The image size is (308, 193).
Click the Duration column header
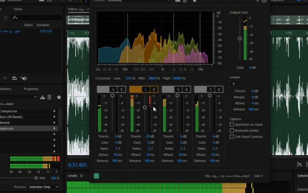(43, 25)
